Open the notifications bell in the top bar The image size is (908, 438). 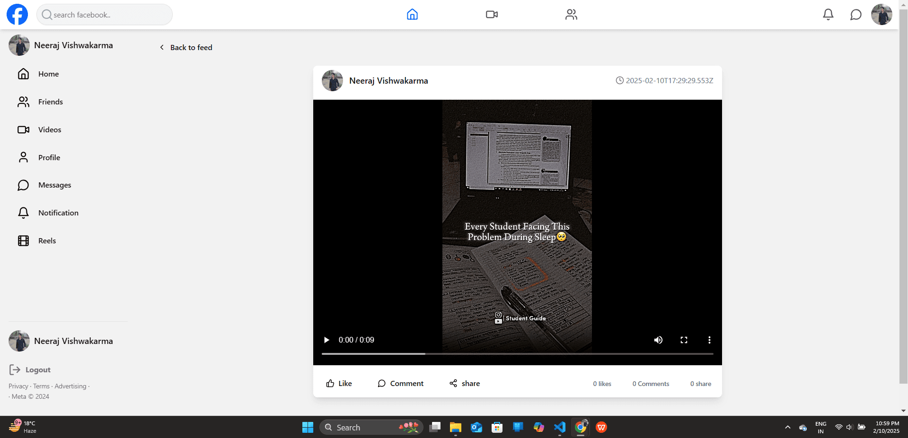828,14
